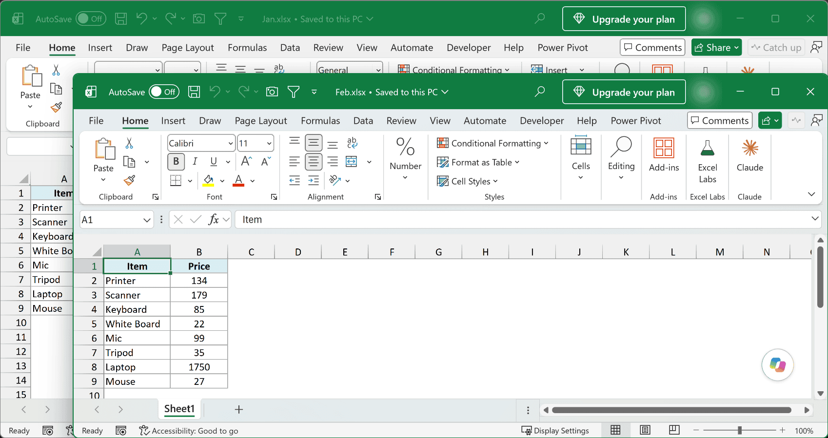Click the search magnifier in Feb.xlsx title bar
This screenshot has height=438, width=828.
point(539,92)
